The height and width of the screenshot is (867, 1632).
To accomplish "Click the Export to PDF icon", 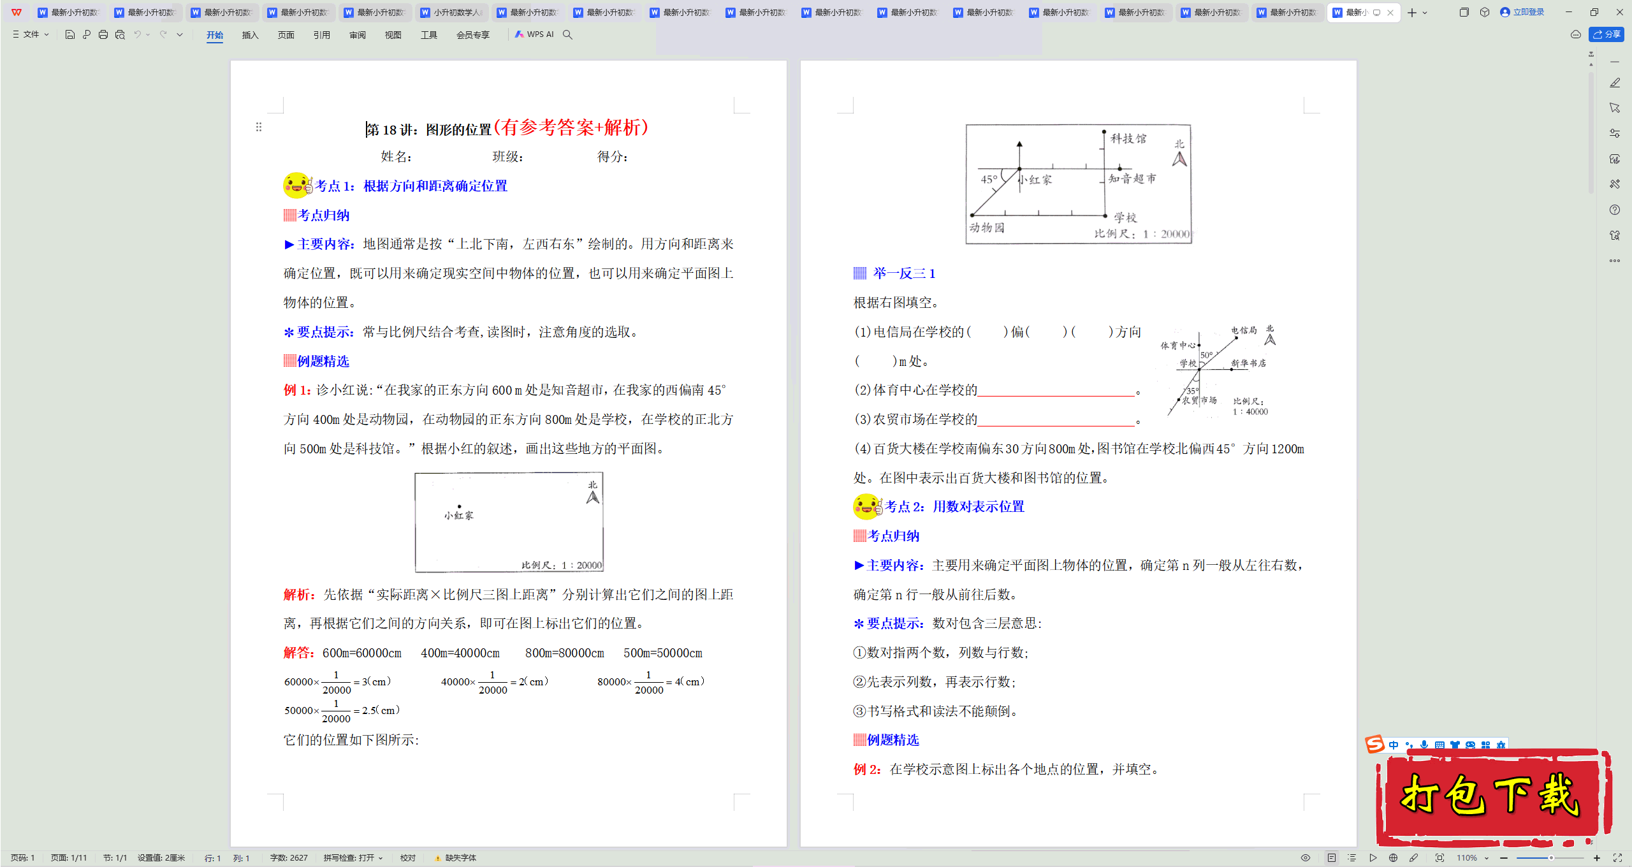I will pos(87,34).
